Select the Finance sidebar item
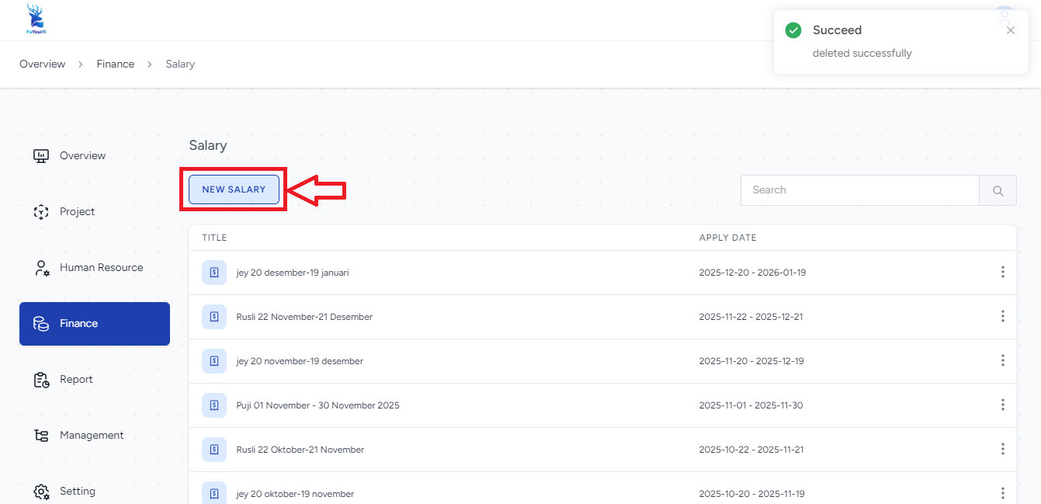1041x504 pixels. click(94, 323)
